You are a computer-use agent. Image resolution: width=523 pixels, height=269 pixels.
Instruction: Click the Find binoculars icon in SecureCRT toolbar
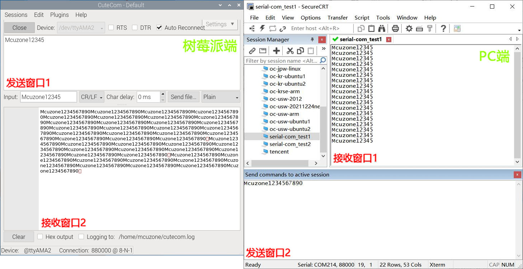point(381,28)
